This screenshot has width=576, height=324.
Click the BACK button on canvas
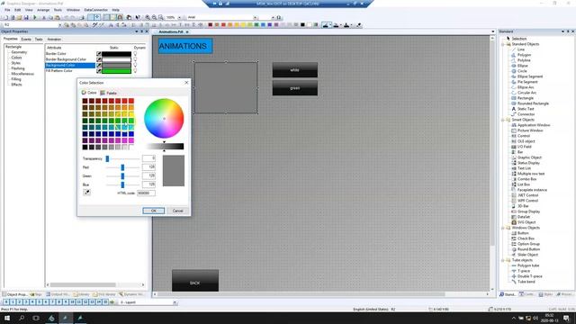point(195,281)
